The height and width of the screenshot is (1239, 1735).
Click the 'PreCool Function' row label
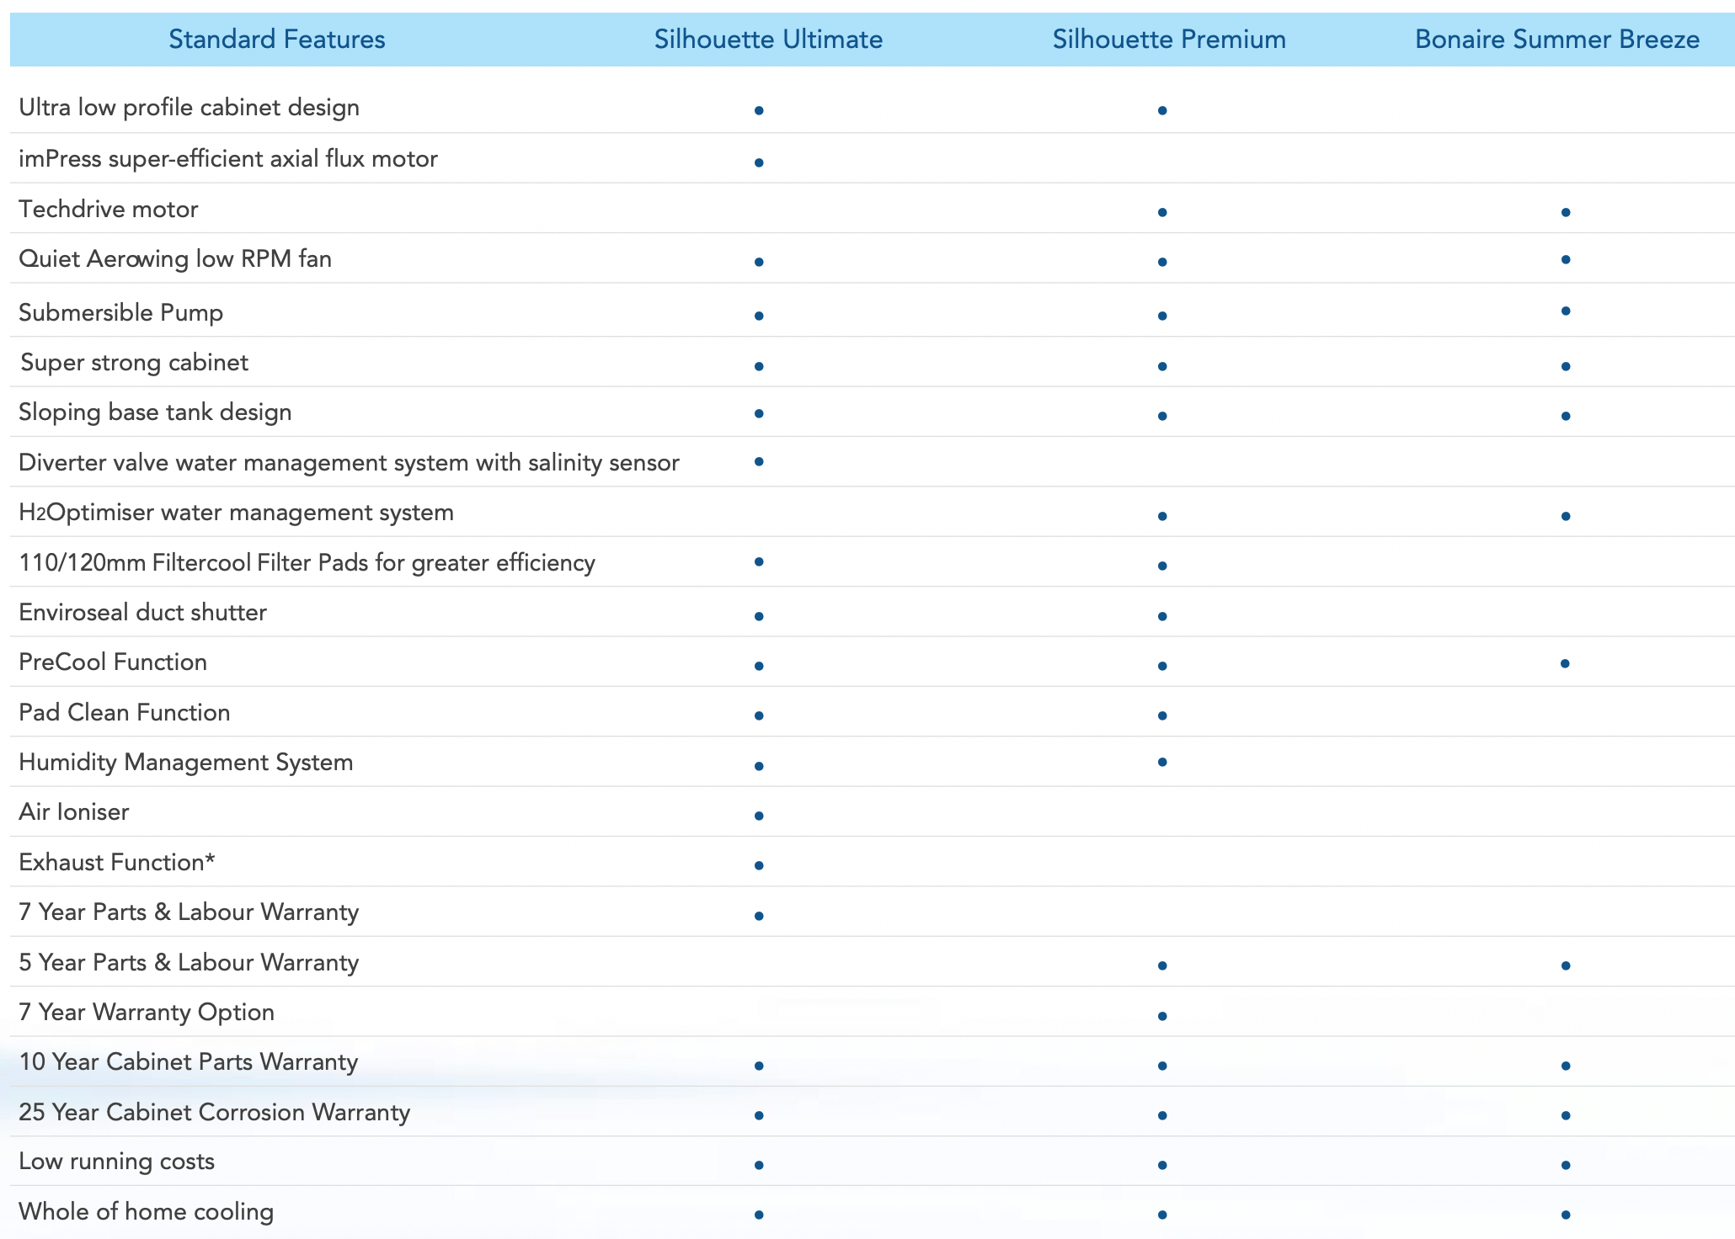click(x=113, y=662)
